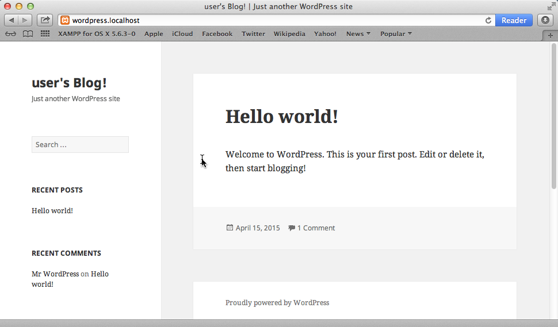
Task: Open XAMPP for OS X bookmark
Action: point(97,34)
